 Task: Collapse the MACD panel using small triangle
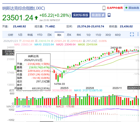point(134,107)
